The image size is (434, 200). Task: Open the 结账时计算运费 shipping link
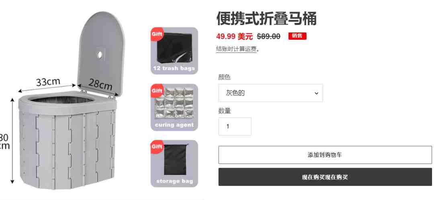(236, 49)
